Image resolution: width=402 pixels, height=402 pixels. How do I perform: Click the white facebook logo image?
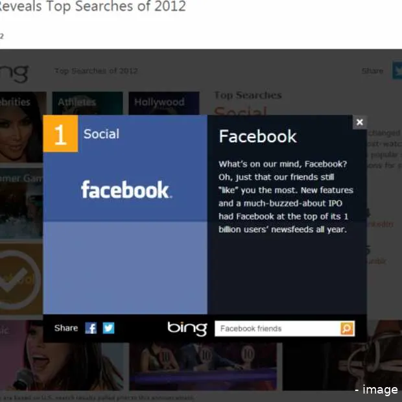click(126, 189)
